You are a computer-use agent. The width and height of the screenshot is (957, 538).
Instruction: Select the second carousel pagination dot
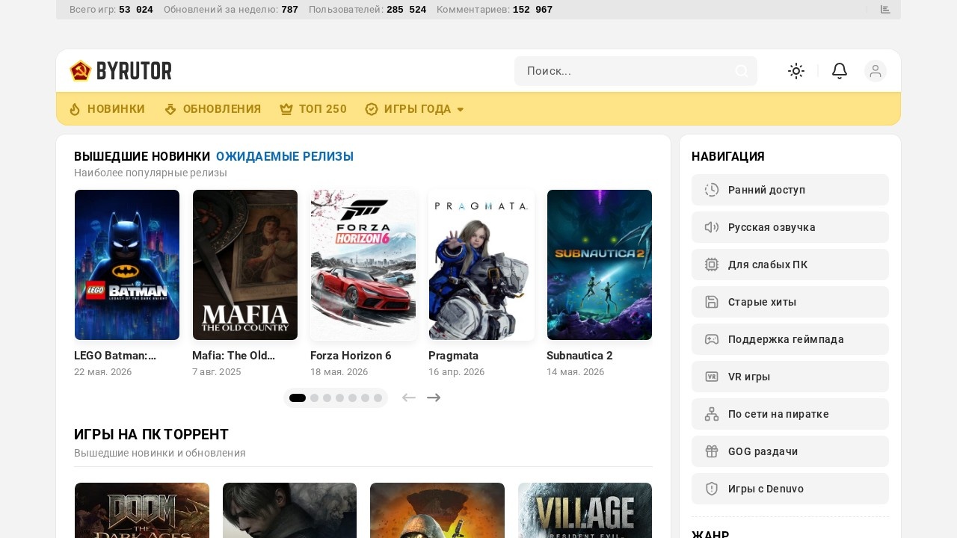coord(314,398)
